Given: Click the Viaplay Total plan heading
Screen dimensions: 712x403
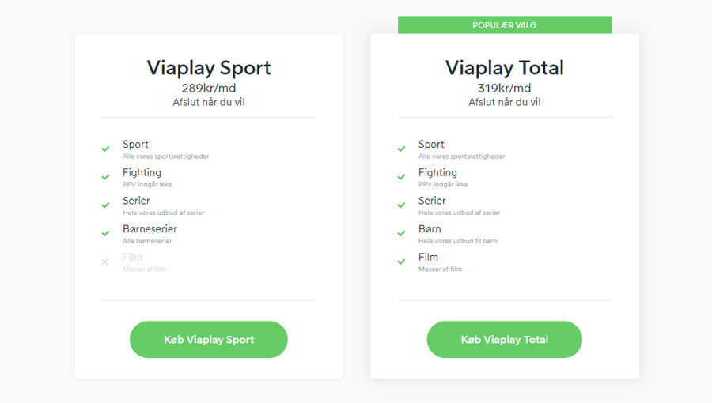Looking at the screenshot, I should (505, 68).
